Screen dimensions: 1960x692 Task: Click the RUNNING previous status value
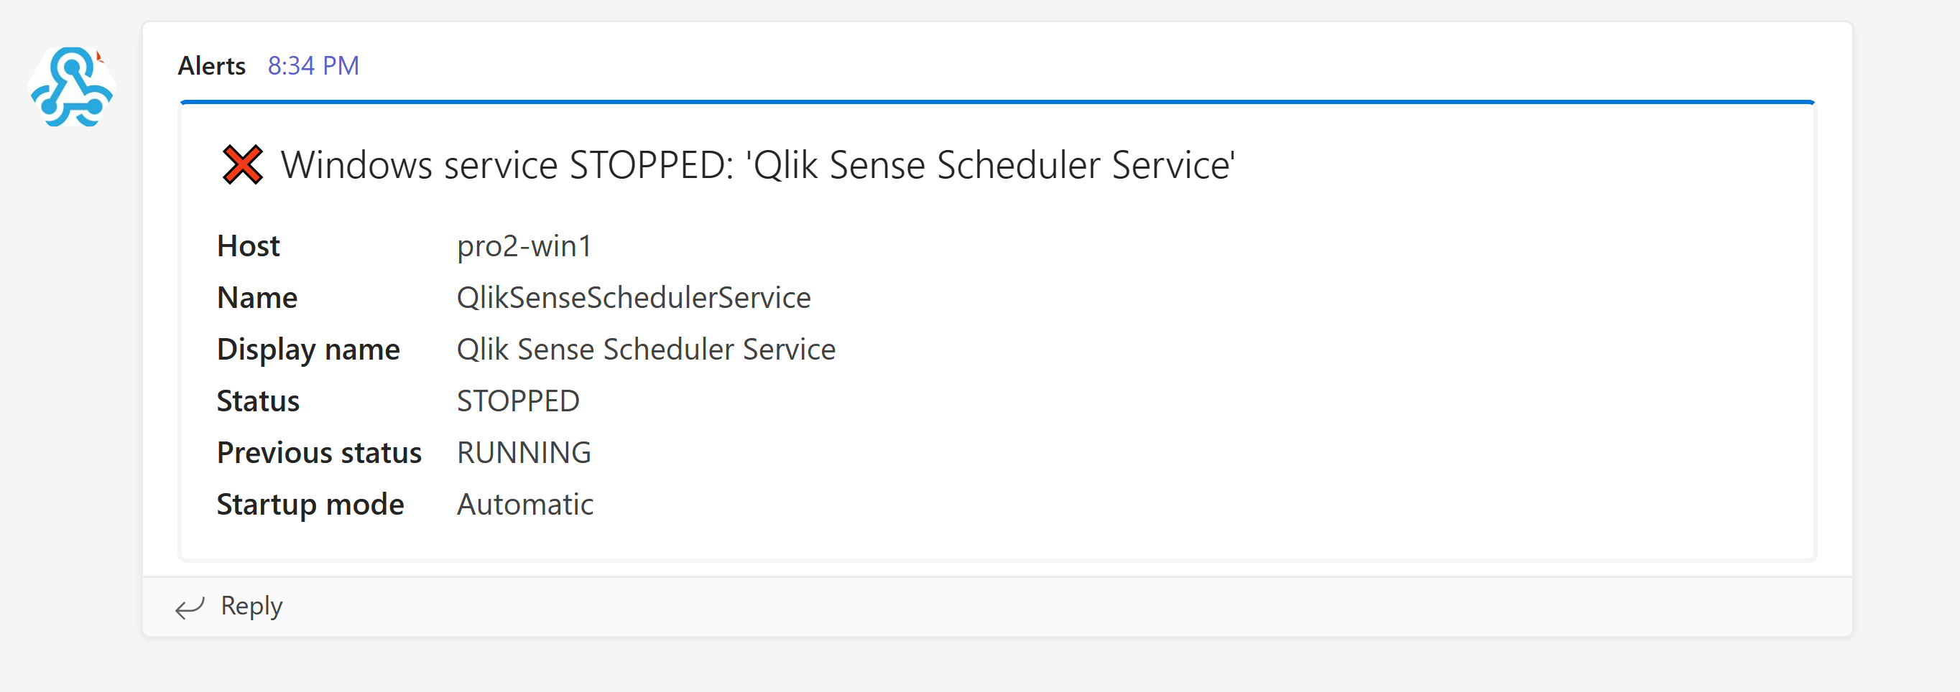(x=524, y=453)
